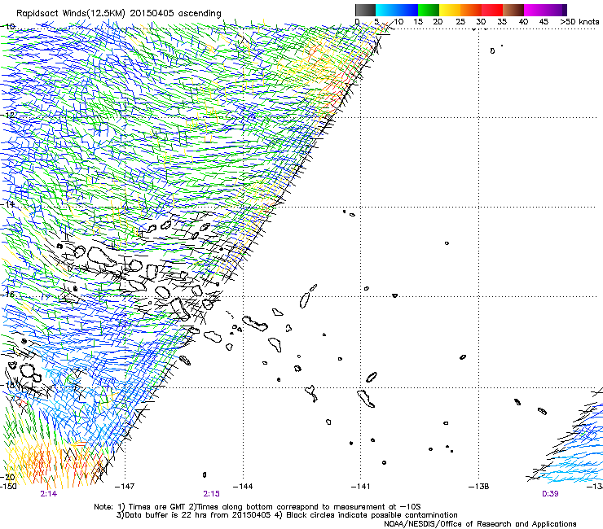
Task: Click the -144 longitude axis label
Action: [243, 487]
